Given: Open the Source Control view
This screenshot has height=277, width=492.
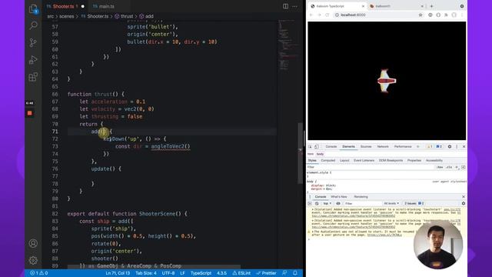Looking at the screenshot, I should [33, 42].
